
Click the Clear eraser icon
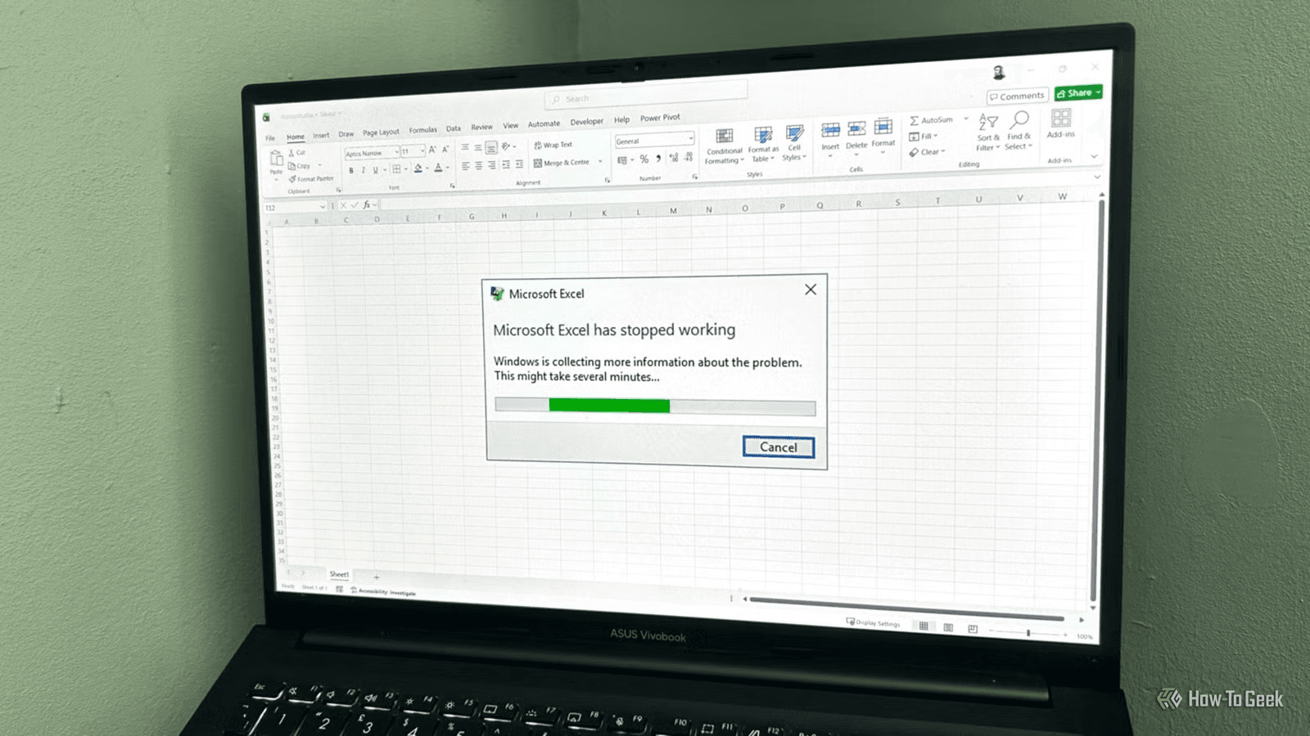click(914, 153)
